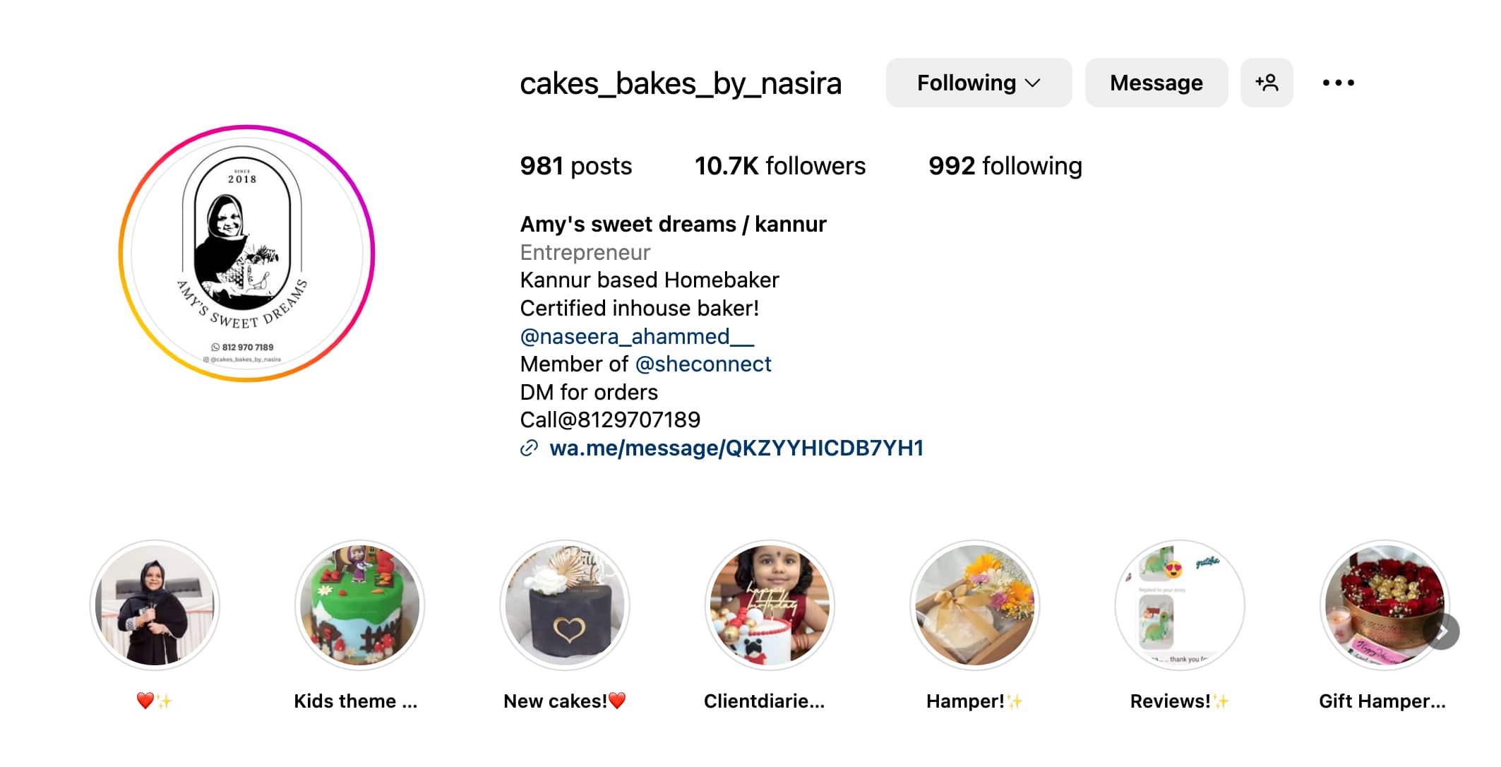Image resolution: width=1501 pixels, height=767 pixels.
Task: View the 10.7K followers list
Action: [780, 166]
